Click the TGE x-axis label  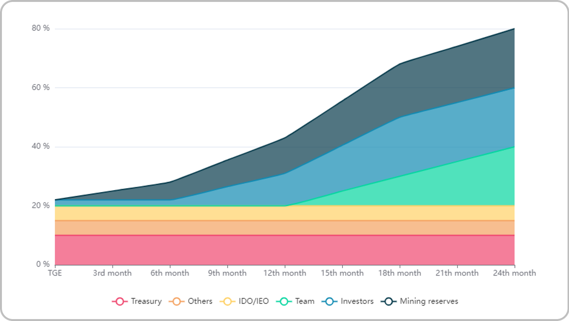click(55, 273)
